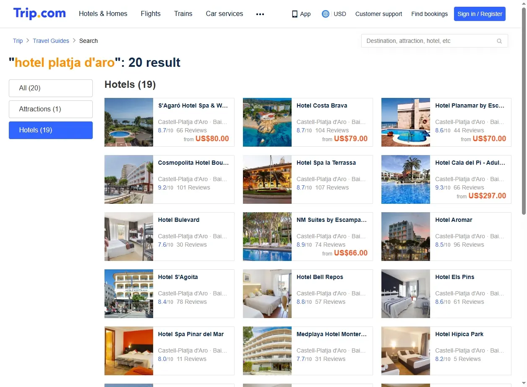Open Hotel Cala del Pi thumbnail
The height and width of the screenshot is (387, 527).
click(x=406, y=179)
